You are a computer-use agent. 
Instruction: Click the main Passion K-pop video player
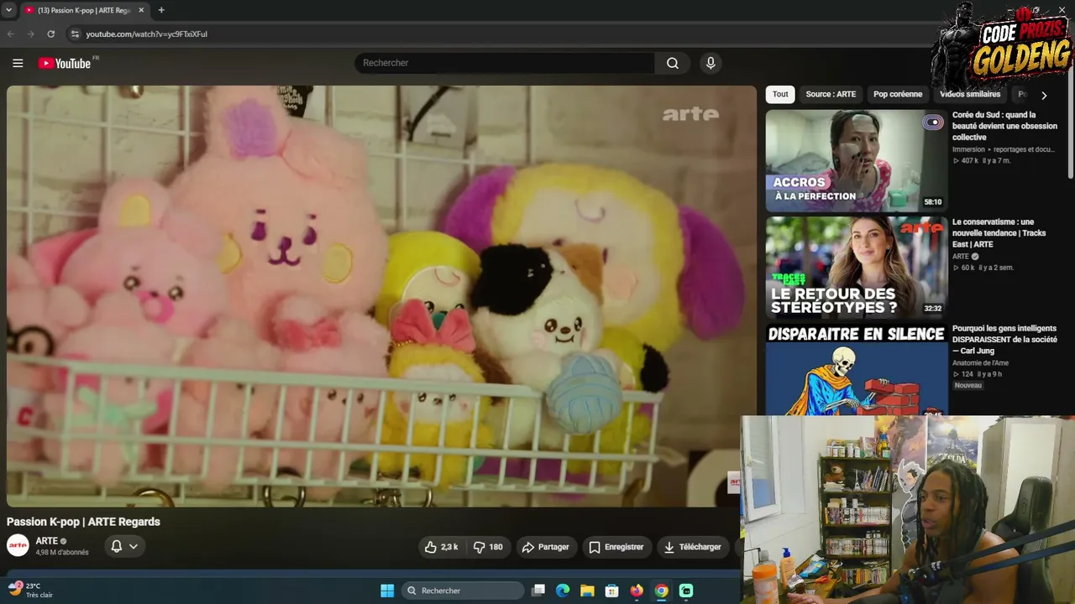tap(381, 296)
